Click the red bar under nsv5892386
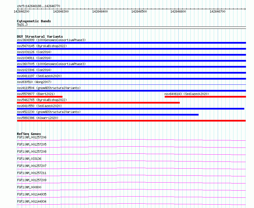Screen dimensions: 254x208 click(x=131, y=121)
